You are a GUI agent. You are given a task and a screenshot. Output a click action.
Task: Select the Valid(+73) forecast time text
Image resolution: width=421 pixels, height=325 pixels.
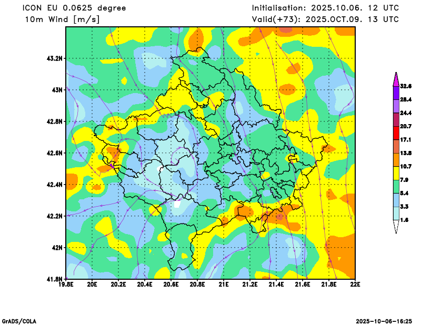click(x=325, y=19)
